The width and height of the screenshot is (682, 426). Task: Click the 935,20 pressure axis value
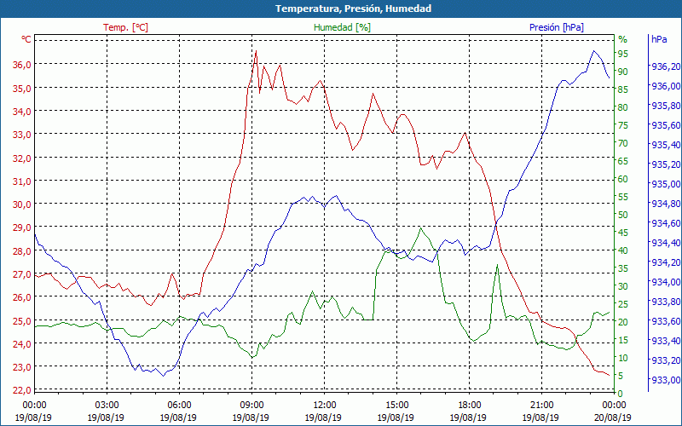click(x=666, y=164)
